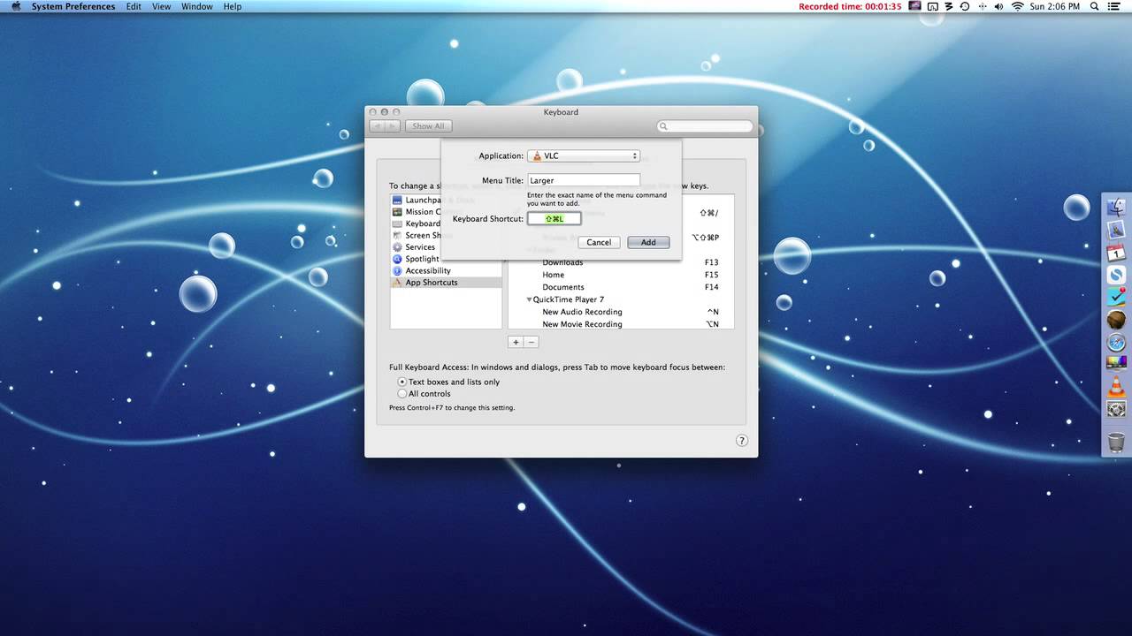Select Accessibility category
Viewport: 1132px width, 636px height.
[446, 270]
